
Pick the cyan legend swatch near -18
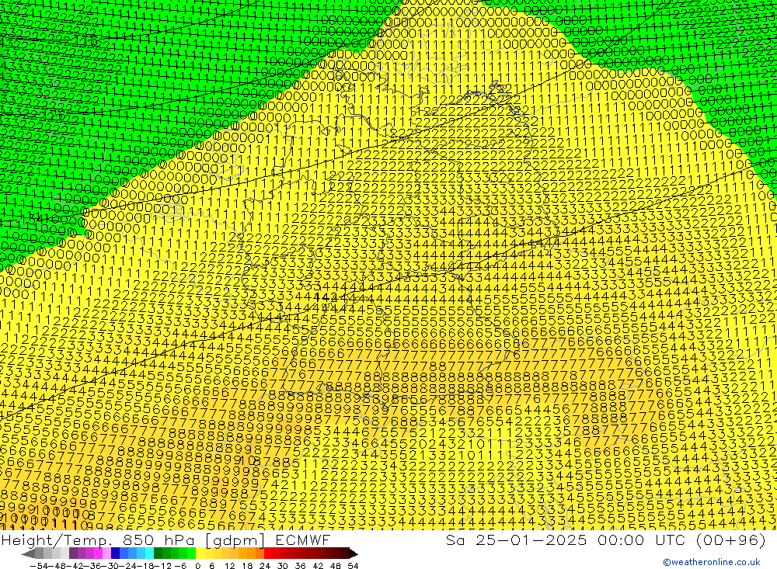tap(149, 553)
